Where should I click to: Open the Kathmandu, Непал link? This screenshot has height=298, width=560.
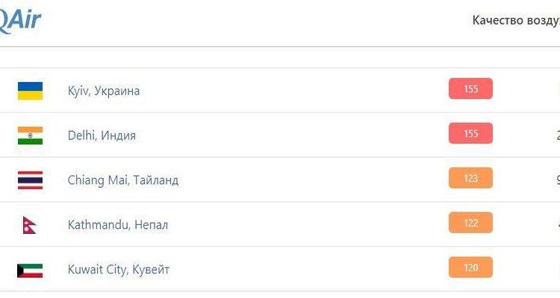coord(117,225)
